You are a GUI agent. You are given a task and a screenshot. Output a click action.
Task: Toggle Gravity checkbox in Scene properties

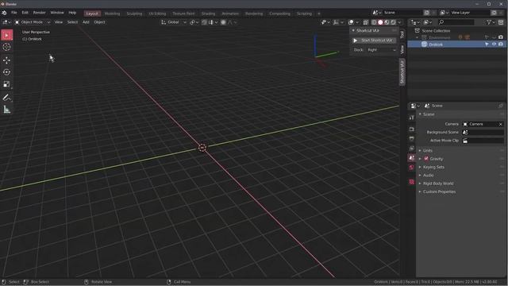point(426,159)
